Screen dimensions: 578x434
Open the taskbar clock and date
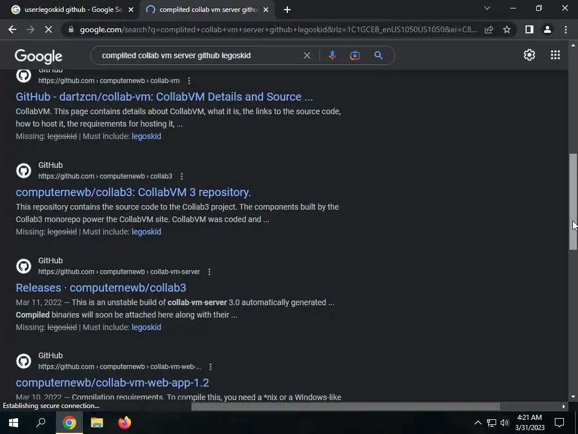click(x=529, y=423)
